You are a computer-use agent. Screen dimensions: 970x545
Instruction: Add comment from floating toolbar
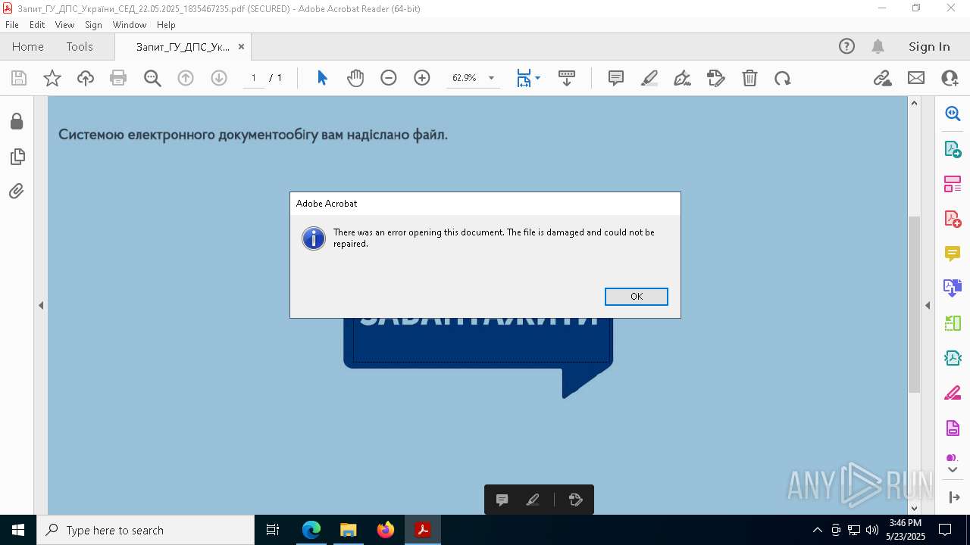tap(502, 500)
